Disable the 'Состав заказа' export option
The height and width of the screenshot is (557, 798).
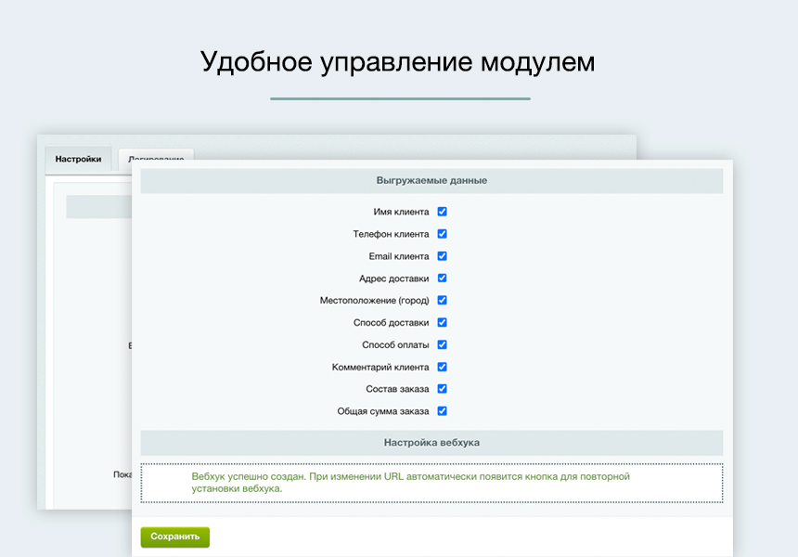(x=443, y=388)
